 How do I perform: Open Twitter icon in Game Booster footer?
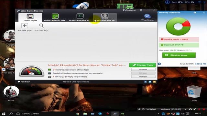pyautogui.click(x=150, y=82)
